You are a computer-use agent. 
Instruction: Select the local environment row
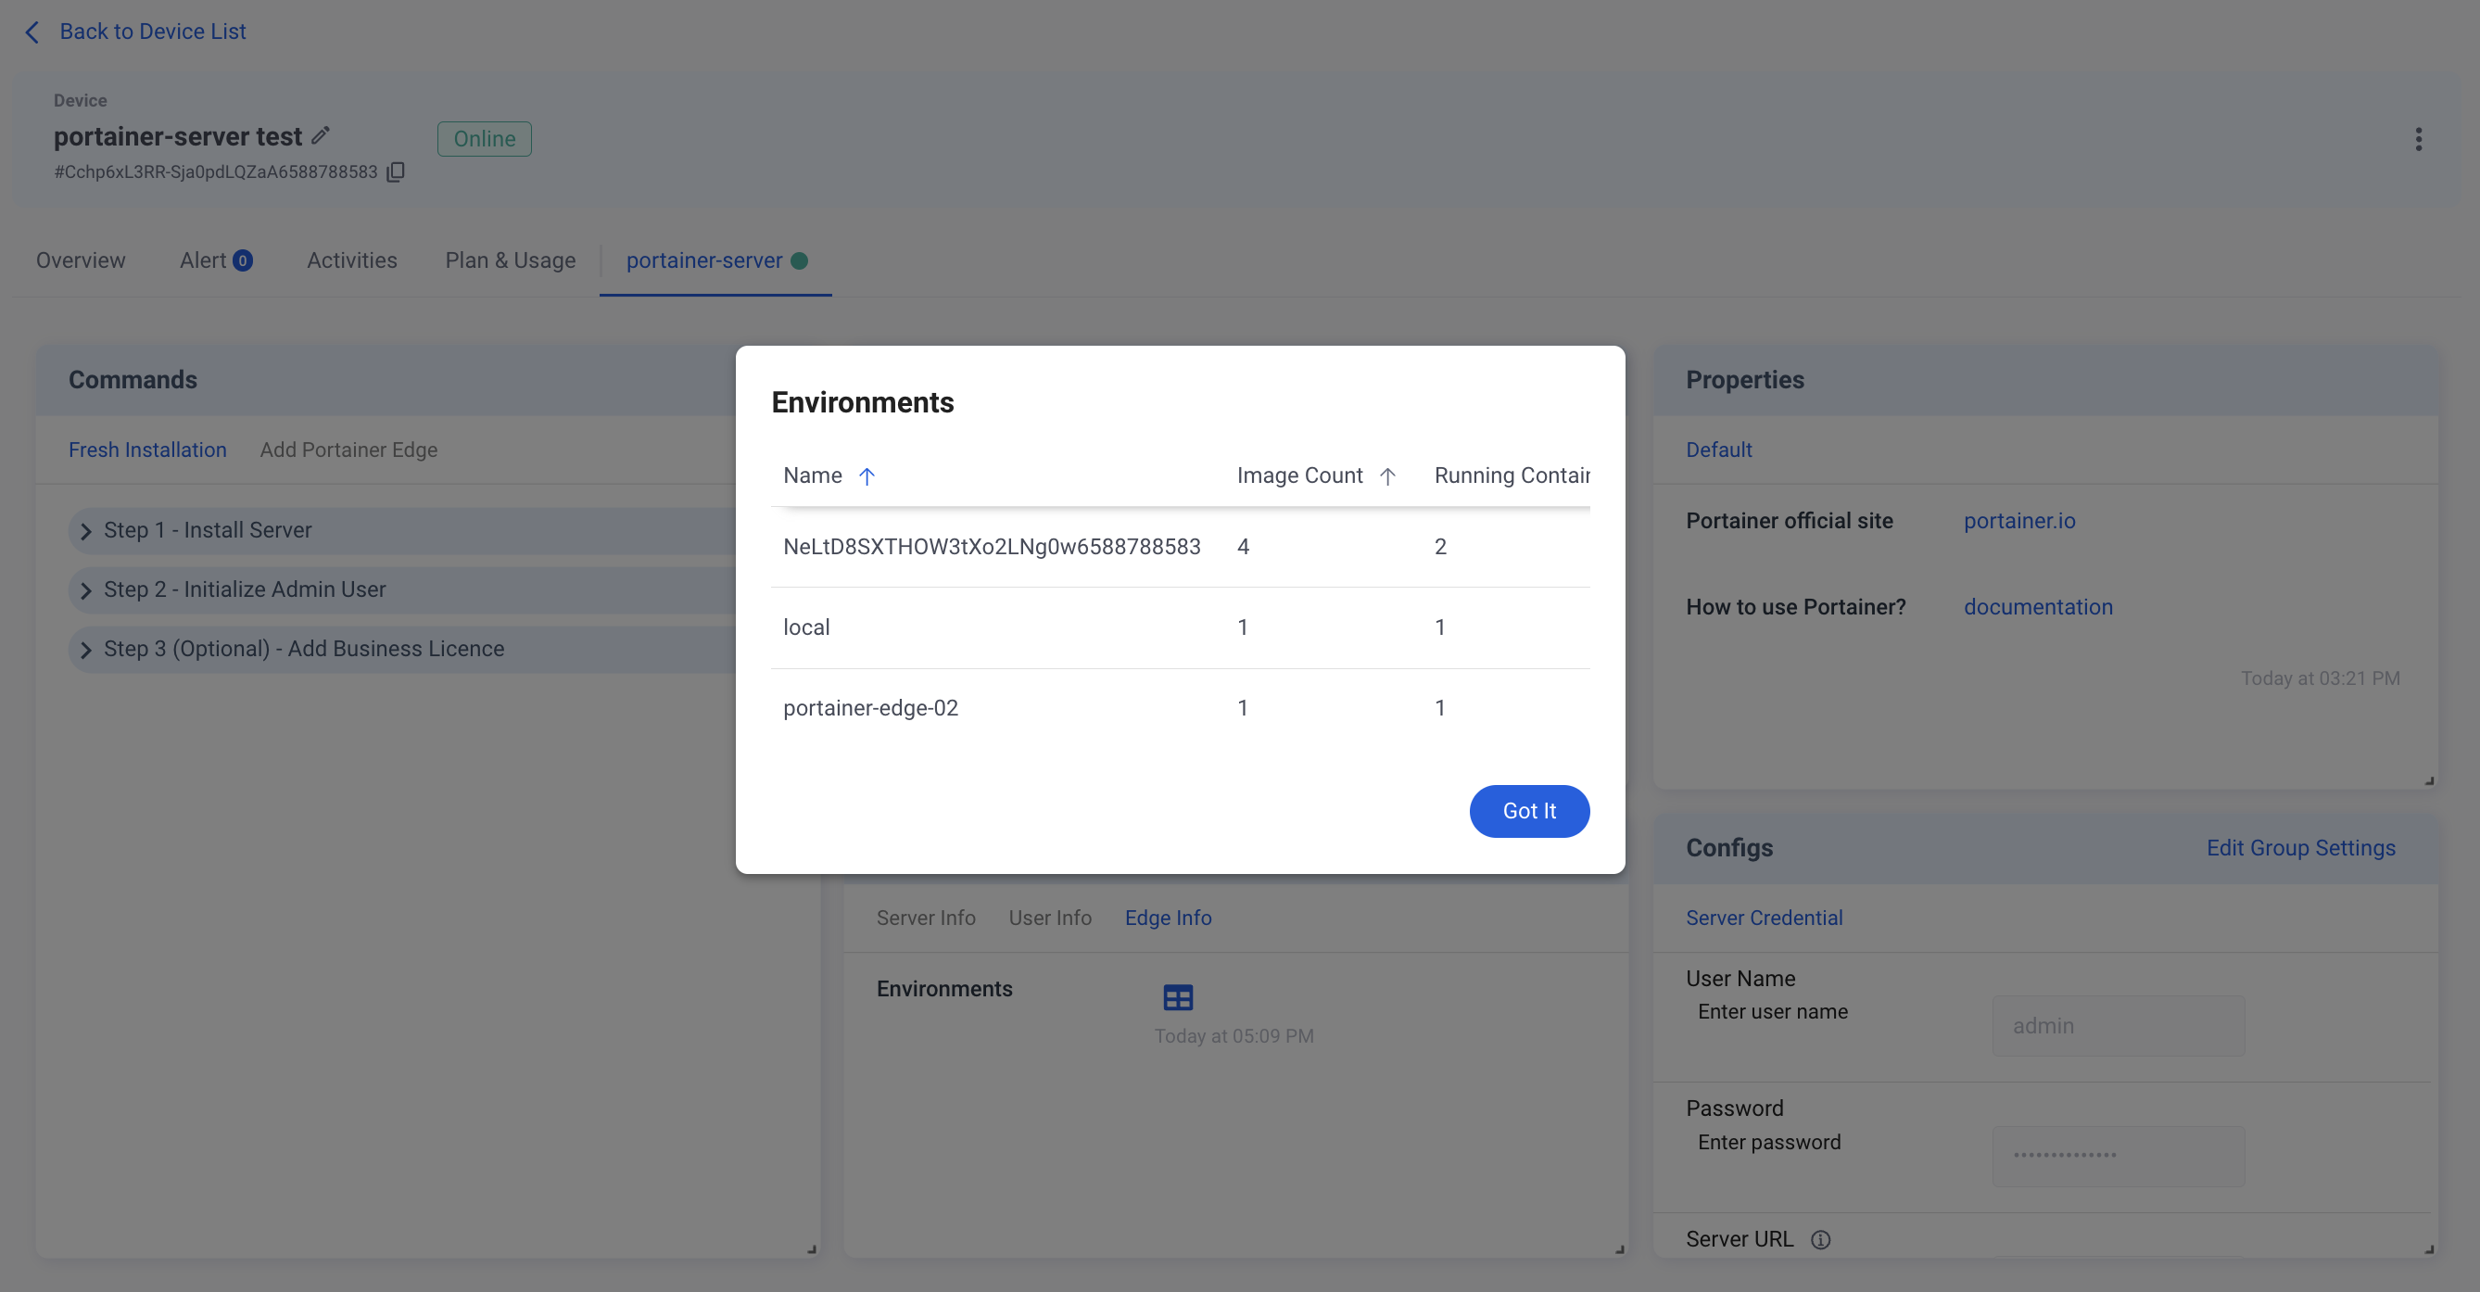point(1181,628)
